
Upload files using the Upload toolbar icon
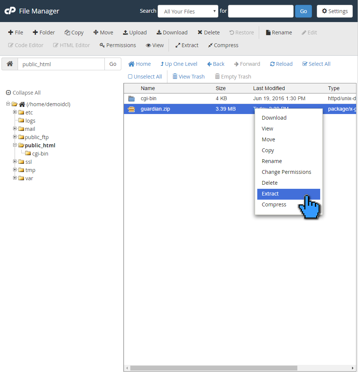coord(134,32)
